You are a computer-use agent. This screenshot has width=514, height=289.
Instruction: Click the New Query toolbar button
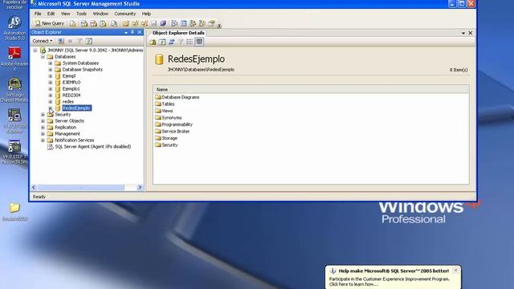pyautogui.click(x=50, y=23)
